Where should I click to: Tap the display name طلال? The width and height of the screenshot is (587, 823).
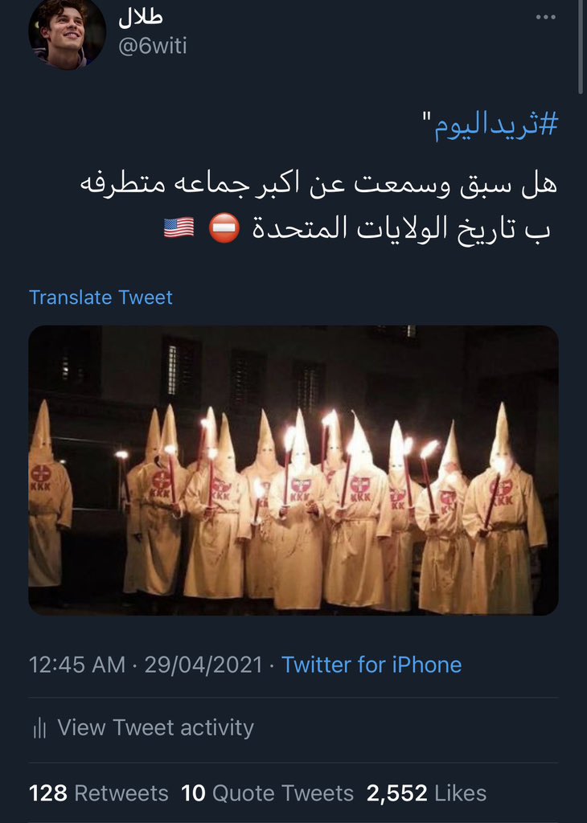[141, 17]
